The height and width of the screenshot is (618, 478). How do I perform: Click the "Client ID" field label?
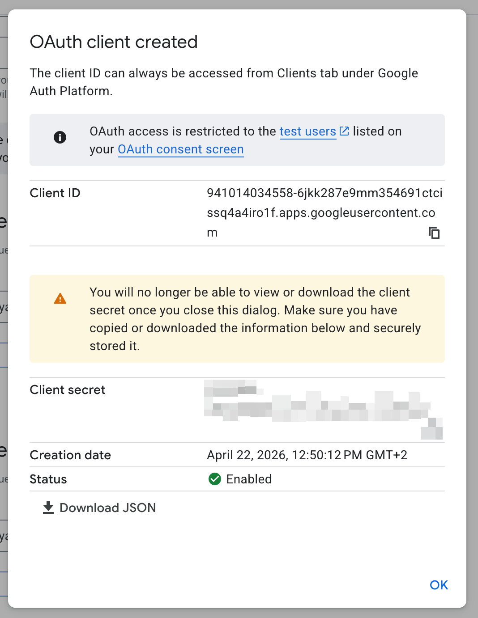(x=55, y=193)
